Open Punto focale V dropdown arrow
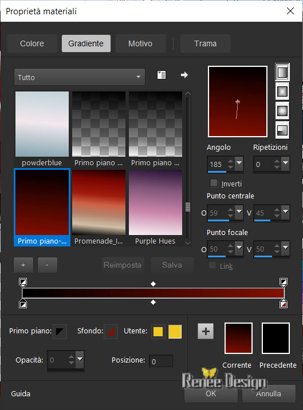 tap(286, 249)
